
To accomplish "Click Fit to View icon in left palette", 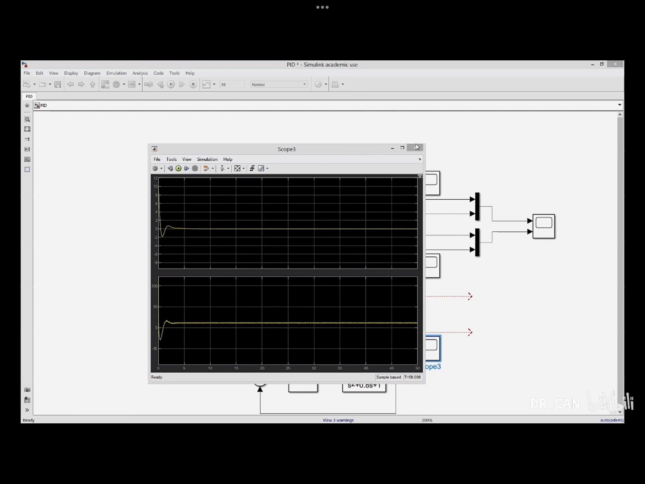I will (27, 129).
